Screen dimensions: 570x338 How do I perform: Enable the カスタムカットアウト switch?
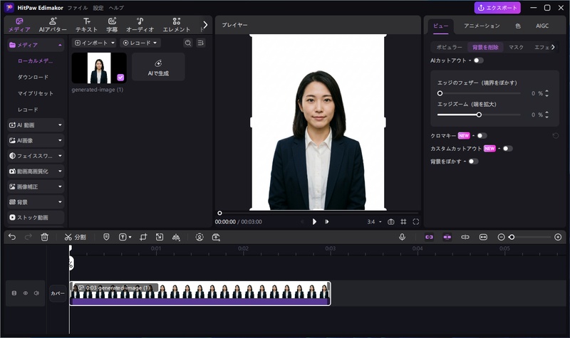coord(507,148)
